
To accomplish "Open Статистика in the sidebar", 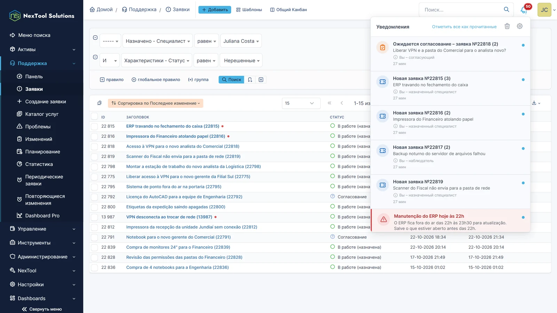I will pyautogui.click(x=39, y=164).
